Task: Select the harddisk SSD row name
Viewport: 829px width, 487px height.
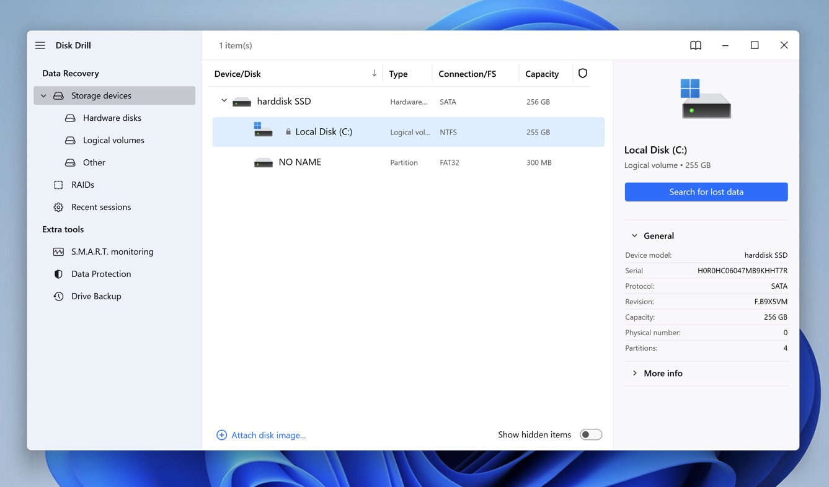Action: 284,101
